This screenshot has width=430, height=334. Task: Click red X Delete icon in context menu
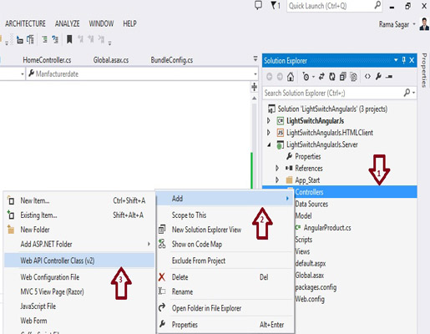162,277
